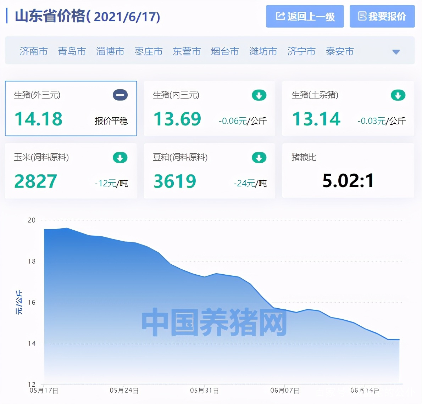Click the 06月07日 axis date label

(285, 391)
